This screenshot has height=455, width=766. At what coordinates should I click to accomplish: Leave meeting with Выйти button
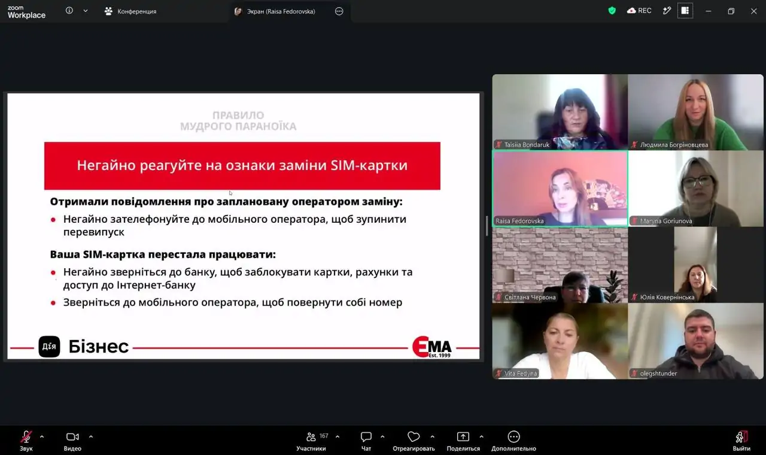(741, 440)
